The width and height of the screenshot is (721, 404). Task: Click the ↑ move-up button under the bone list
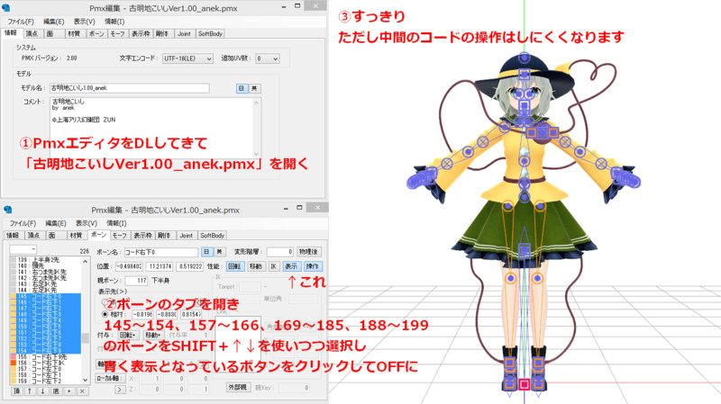pos(30,391)
